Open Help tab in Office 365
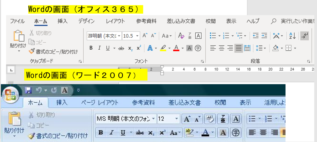 click(253, 21)
